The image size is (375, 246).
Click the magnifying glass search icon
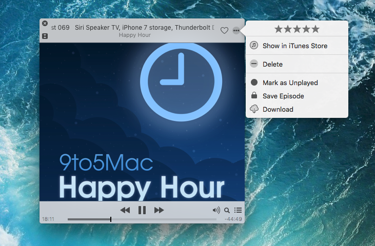tap(227, 210)
